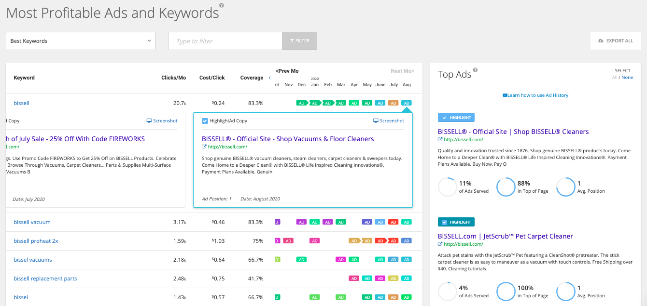Sort by Cost/Click column header
The height and width of the screenshot is (306, 647).
point(212,78)
